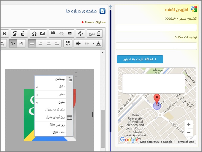Click the اضافه کردن به ادیتور button

coord(140,59)
